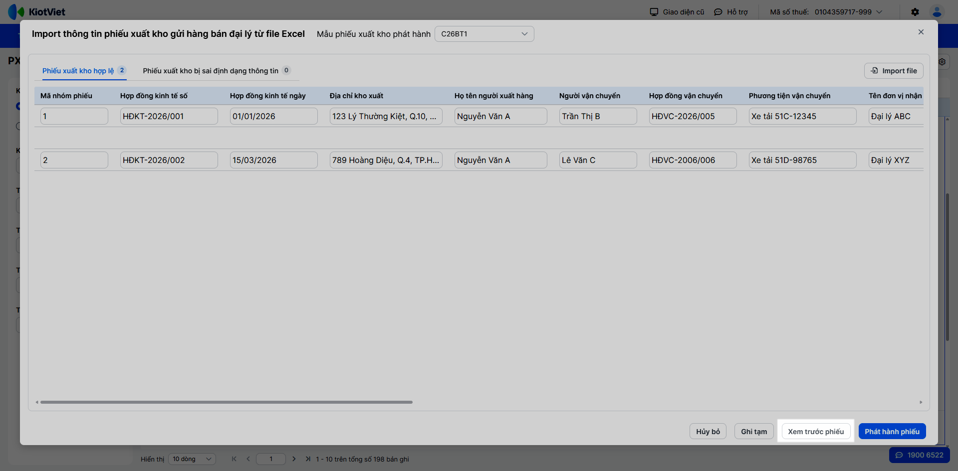
Task: Click the Mã nhóm phiếu column header
Action: 66,96
